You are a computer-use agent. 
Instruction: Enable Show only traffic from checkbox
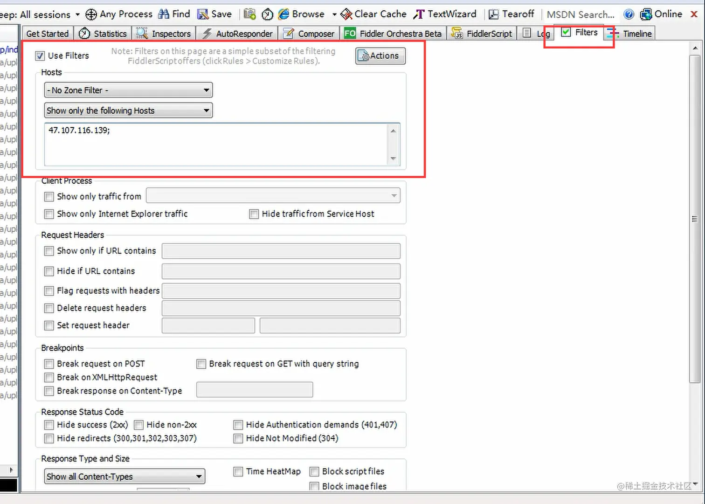tap(49, 197)
